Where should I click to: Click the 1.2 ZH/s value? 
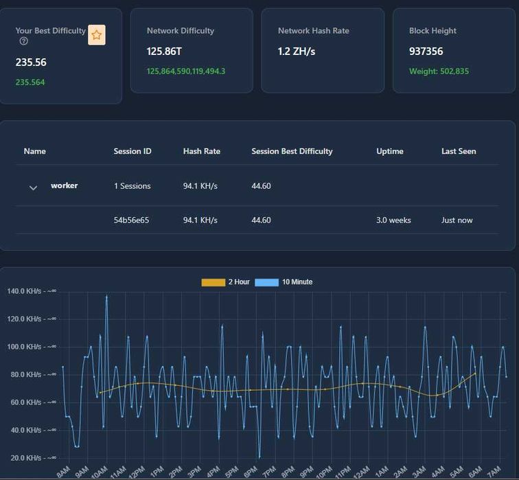pyautogui.click(x=297, y=52)
